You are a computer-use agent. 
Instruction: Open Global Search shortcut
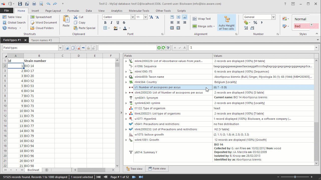[14, 22]
